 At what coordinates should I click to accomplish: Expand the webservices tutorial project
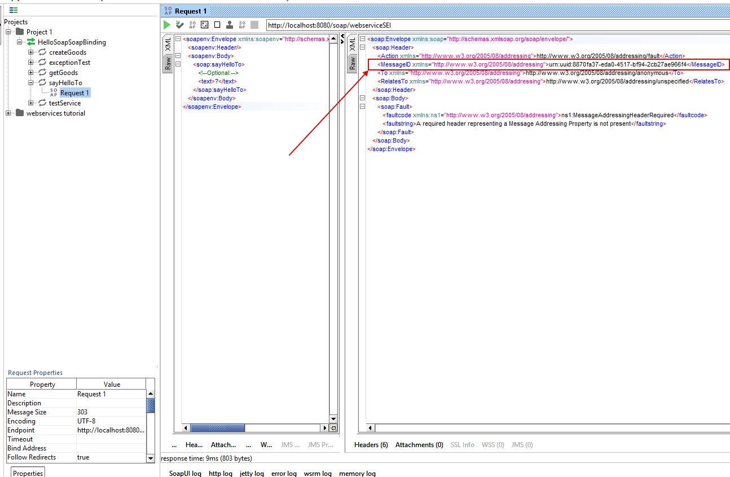[8, 113]
